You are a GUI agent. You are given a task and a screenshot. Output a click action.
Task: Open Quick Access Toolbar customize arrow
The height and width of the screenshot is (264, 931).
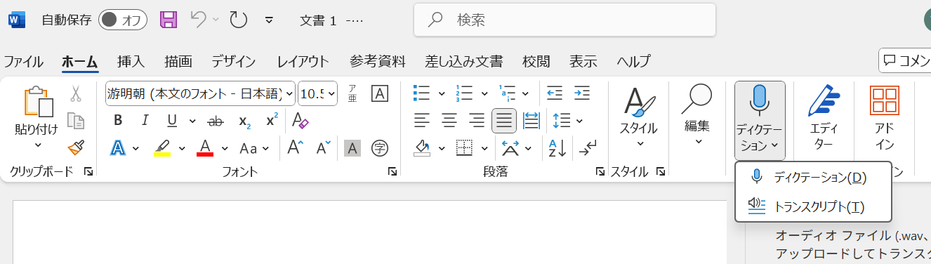[269, 20]
